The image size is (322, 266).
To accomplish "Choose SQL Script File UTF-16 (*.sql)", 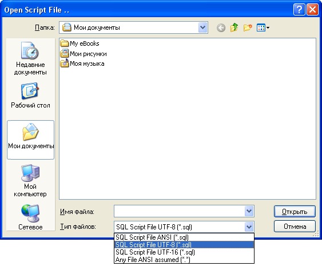I will 184,252.
